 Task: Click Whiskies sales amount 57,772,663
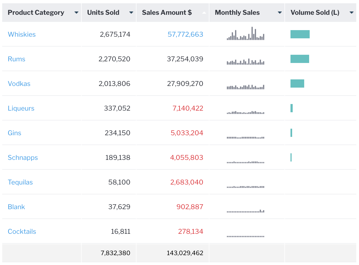tap(185, 34)
